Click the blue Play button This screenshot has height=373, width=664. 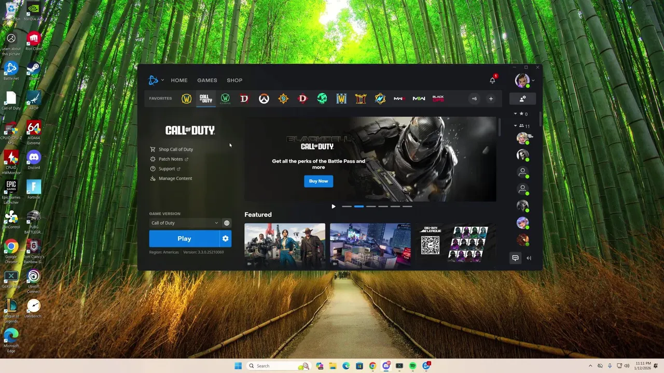pyautogui.click(x=184, y=238)
